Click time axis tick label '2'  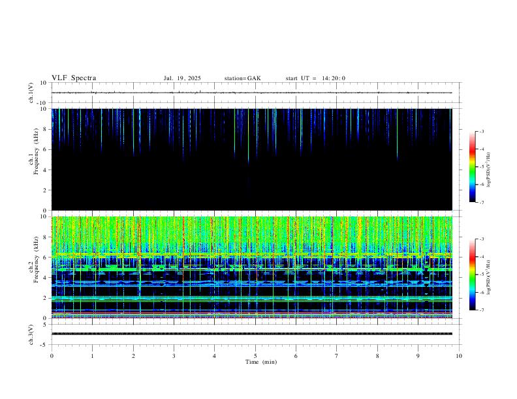[x=133, y=356]
